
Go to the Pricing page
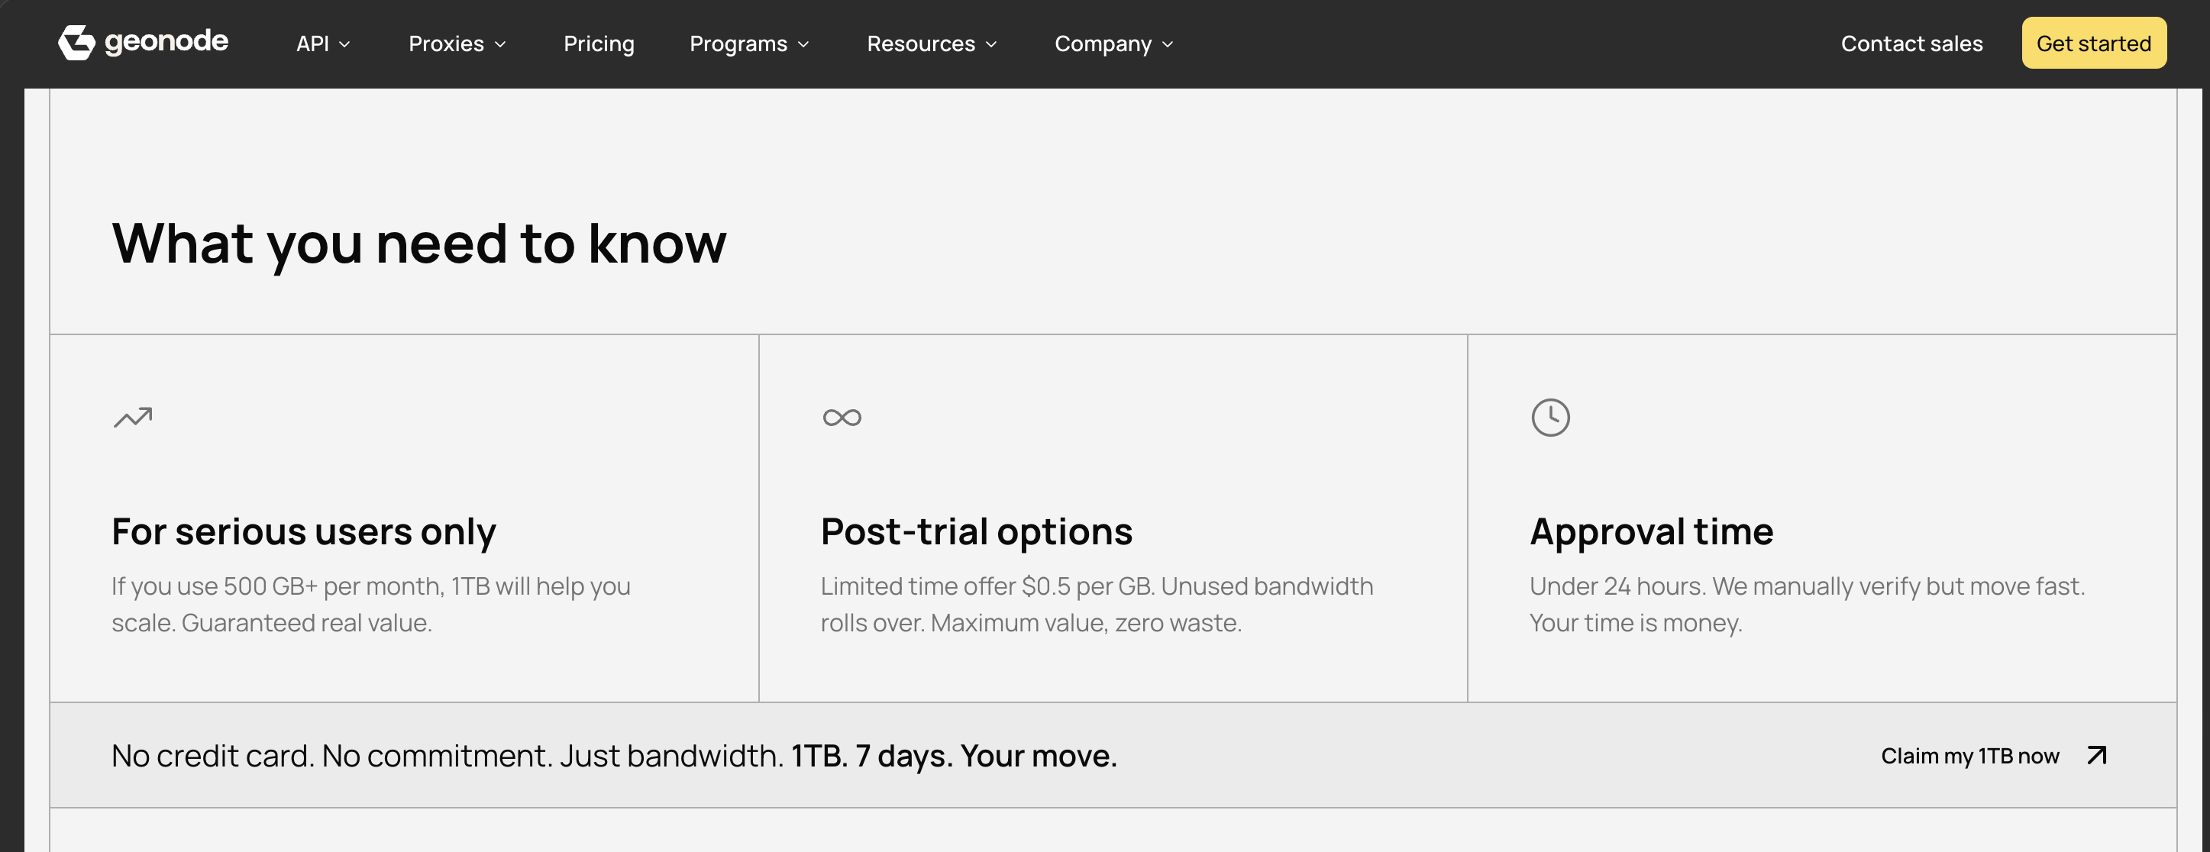point(599,44)
